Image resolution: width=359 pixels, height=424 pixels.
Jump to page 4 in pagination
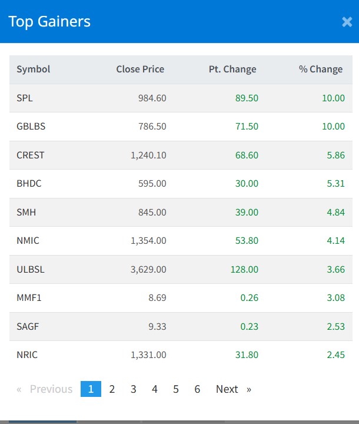pyautogui.click(x=155, y=389)
